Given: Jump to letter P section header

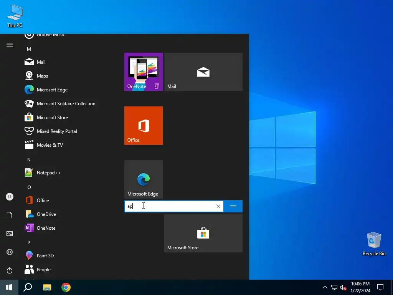Looking at the screenshot, I should pos(29,243).
